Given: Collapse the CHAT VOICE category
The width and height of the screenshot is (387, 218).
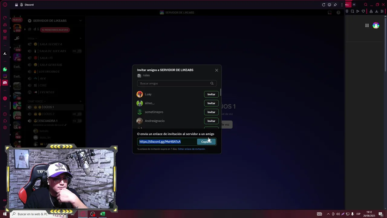Looking at the screenshot, I should [36, 101].
